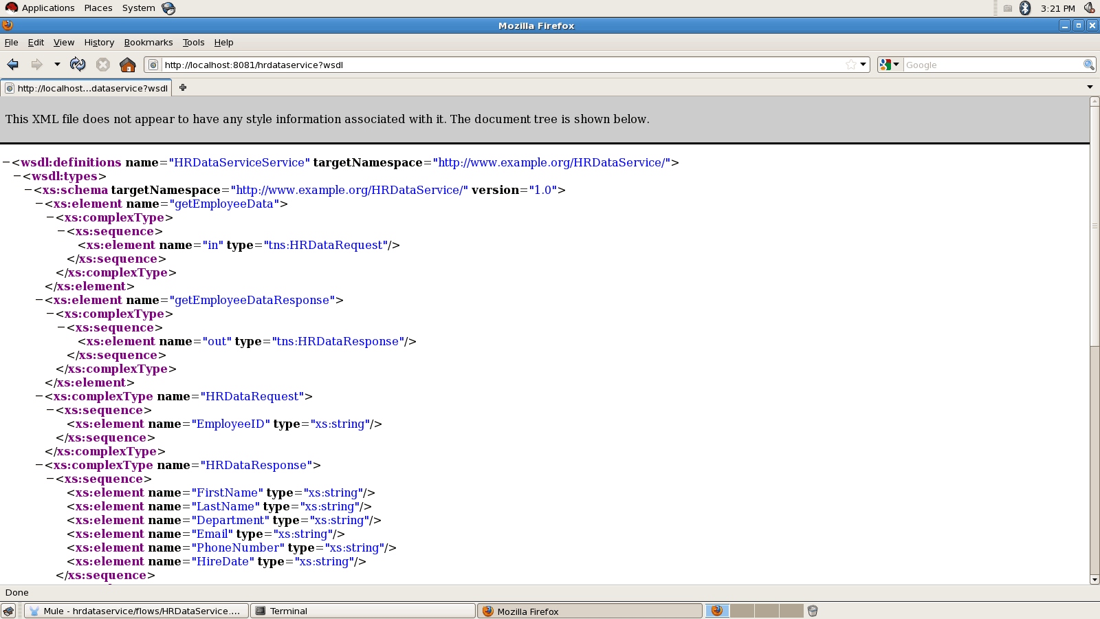Open the History menu

pyautogui.click(x=99, y=42)
